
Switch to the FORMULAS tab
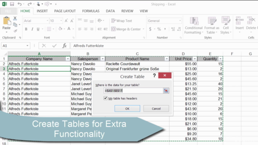coord(91,11)
